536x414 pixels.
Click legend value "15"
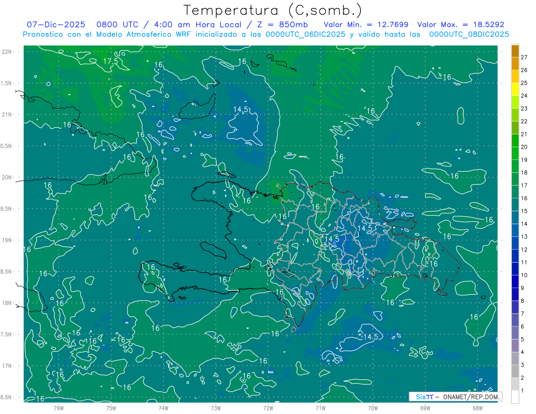click(524, 211)
